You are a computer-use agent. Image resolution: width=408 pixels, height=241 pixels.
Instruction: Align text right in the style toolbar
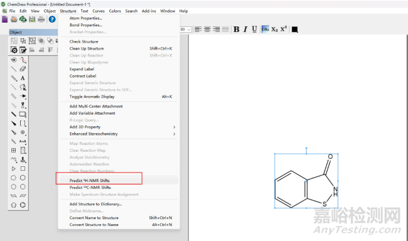point(216,29)
